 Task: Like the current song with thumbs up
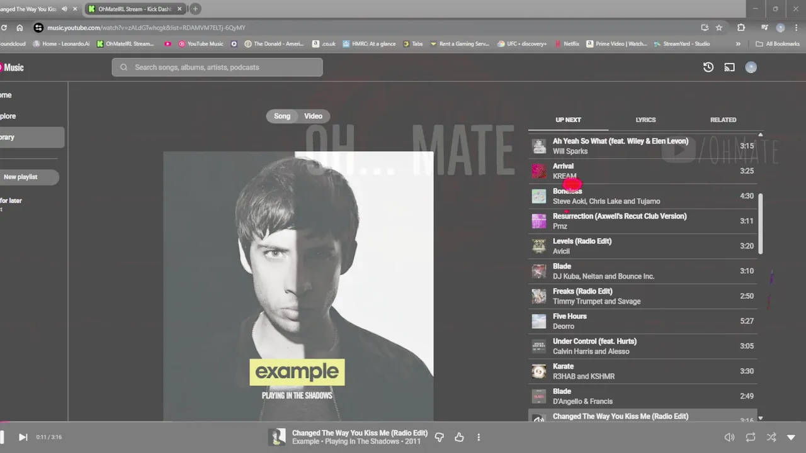coord(459,437)
